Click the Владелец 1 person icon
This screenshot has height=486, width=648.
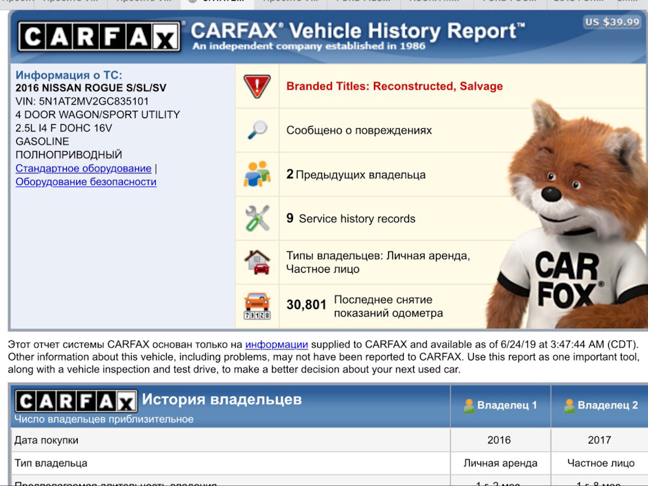[468, 406]
